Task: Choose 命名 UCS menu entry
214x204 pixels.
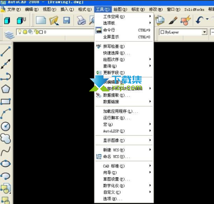Action: (x=124, y=156)
